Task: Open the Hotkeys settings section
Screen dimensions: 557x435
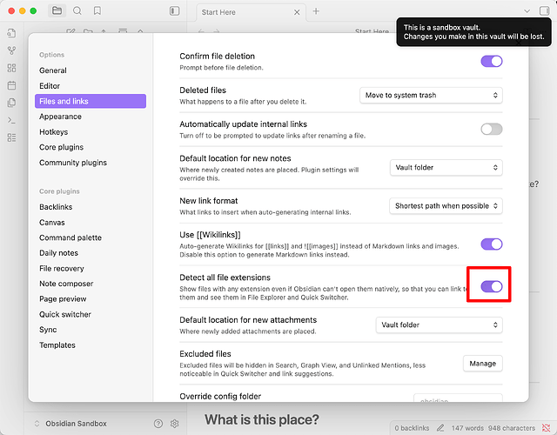Action: coord(55,132)
